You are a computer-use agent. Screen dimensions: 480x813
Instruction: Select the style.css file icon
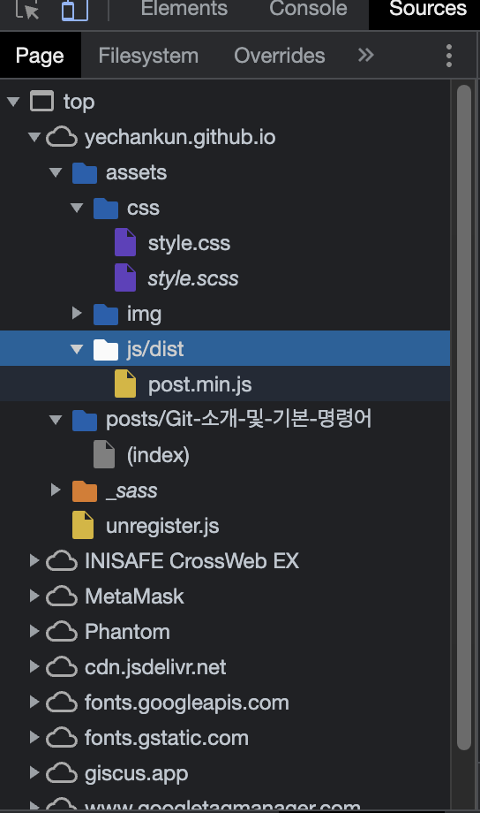click(125, 243)
